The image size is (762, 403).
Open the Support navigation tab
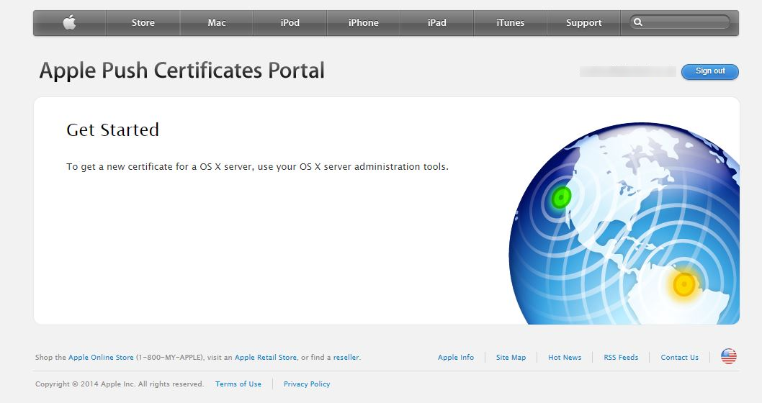pyautogui.click(x=583, y=23)
